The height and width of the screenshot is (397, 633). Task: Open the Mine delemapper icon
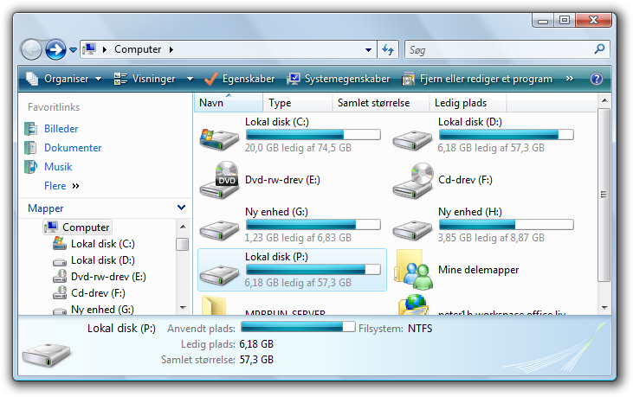tap(412, 270)
